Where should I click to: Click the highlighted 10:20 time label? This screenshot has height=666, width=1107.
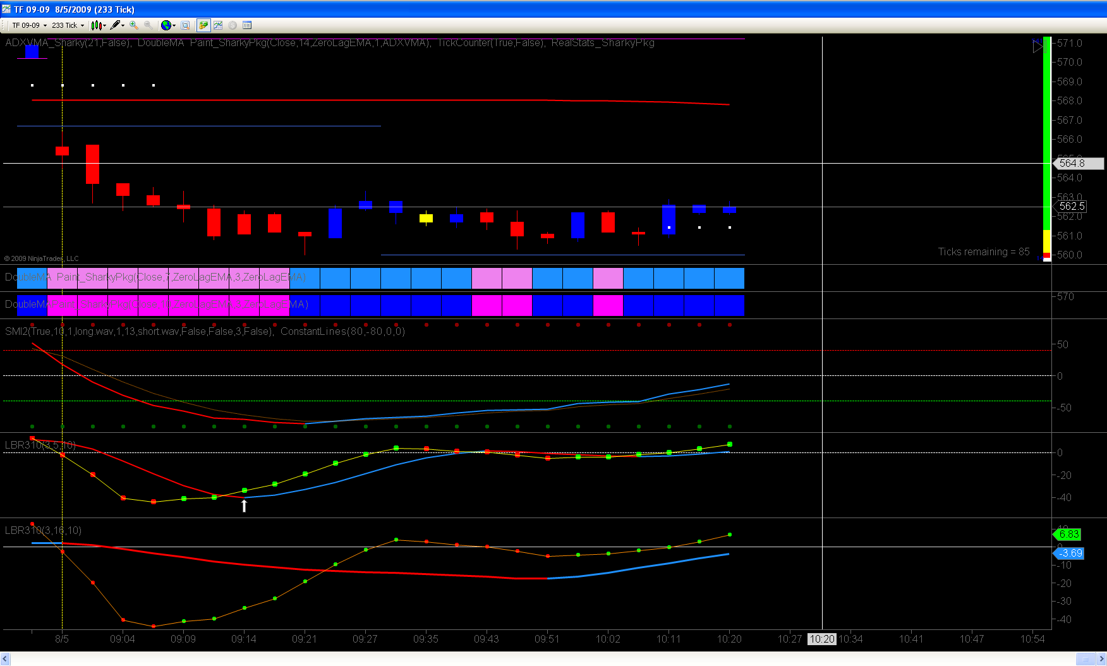point(822,639)
